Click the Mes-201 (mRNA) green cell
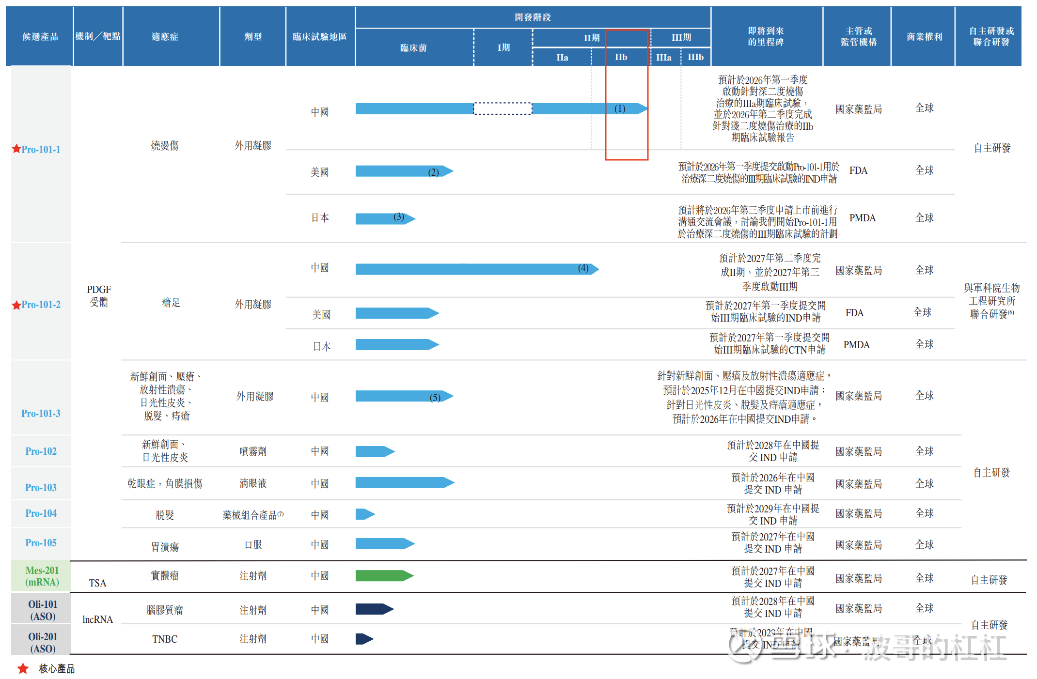The height and width of the screenshot is (679, 1037). coord(42,576)
